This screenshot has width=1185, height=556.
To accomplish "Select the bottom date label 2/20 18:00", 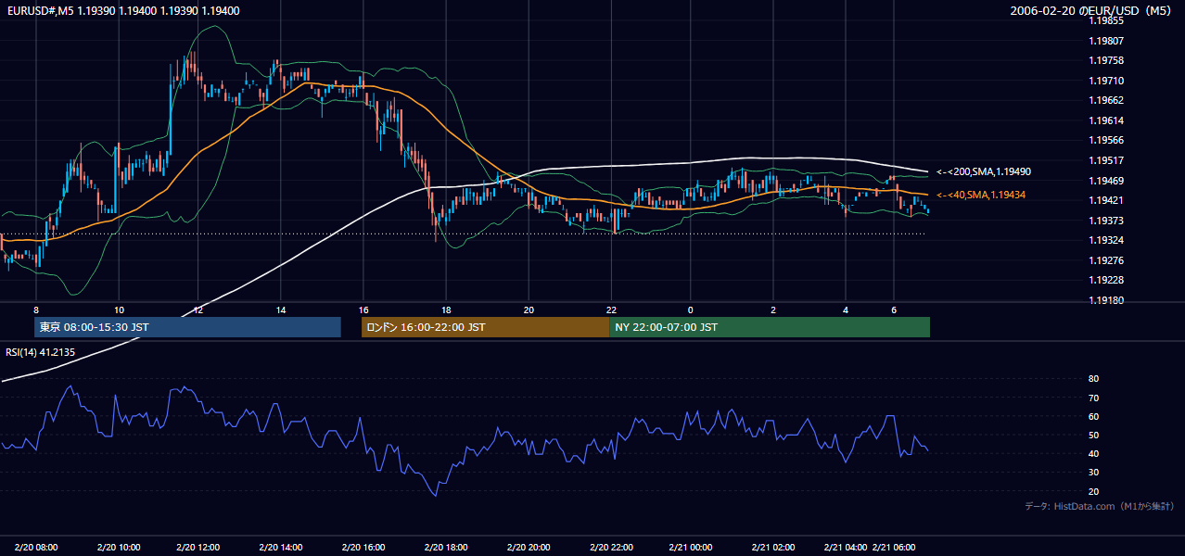I will (446, 548).
